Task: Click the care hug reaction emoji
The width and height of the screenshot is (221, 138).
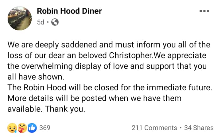Action: 22,128
